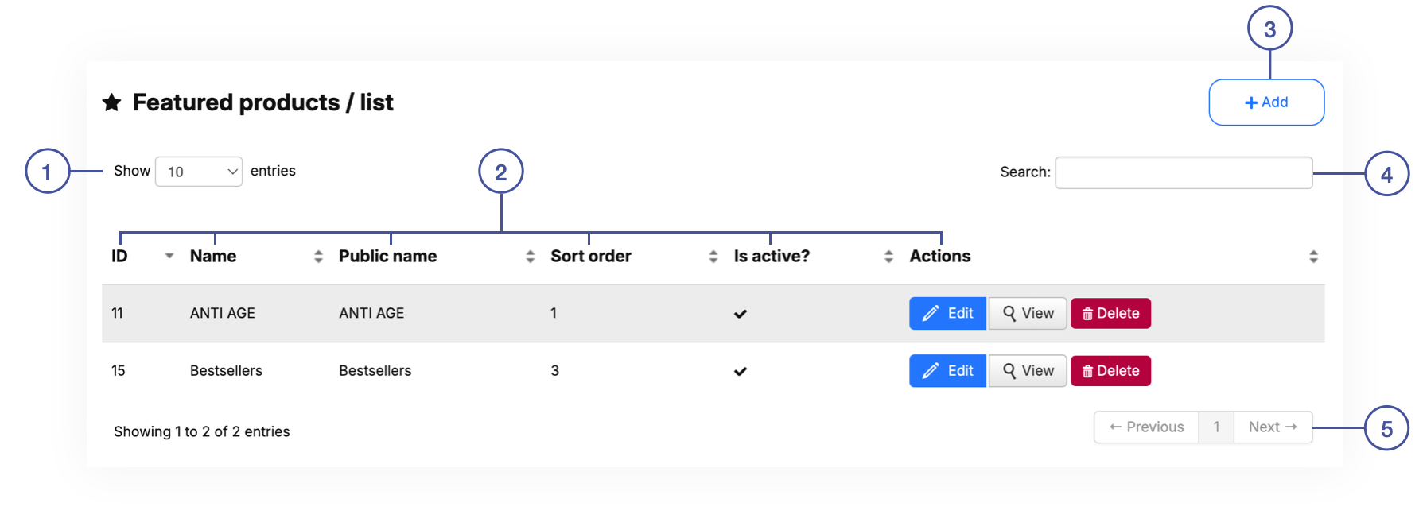Open the Show entries count dropdown

tap(199, 172)
